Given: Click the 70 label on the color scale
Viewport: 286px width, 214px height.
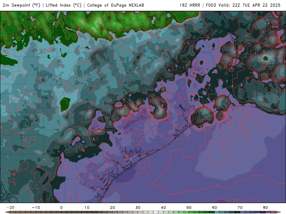Looking at the screenshot, I should 240,208.
